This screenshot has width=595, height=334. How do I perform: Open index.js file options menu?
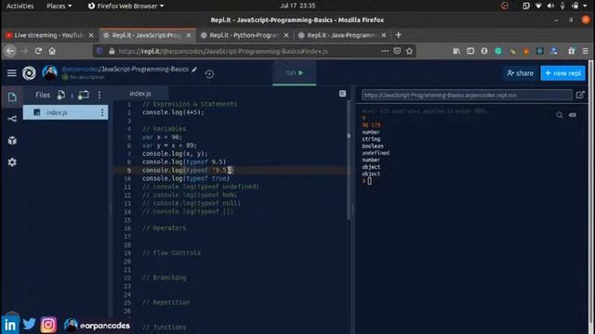click(x=102, y=112)
